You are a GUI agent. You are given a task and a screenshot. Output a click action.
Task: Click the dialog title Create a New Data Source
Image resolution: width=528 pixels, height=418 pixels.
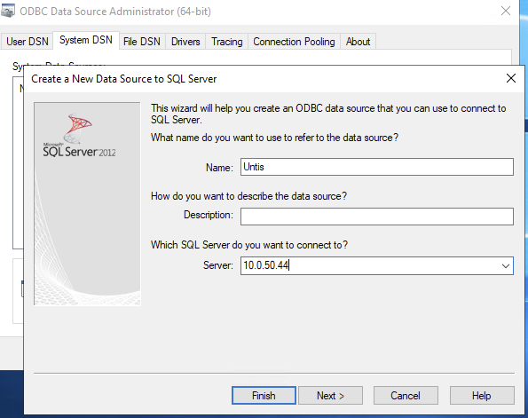coord(124,78)
